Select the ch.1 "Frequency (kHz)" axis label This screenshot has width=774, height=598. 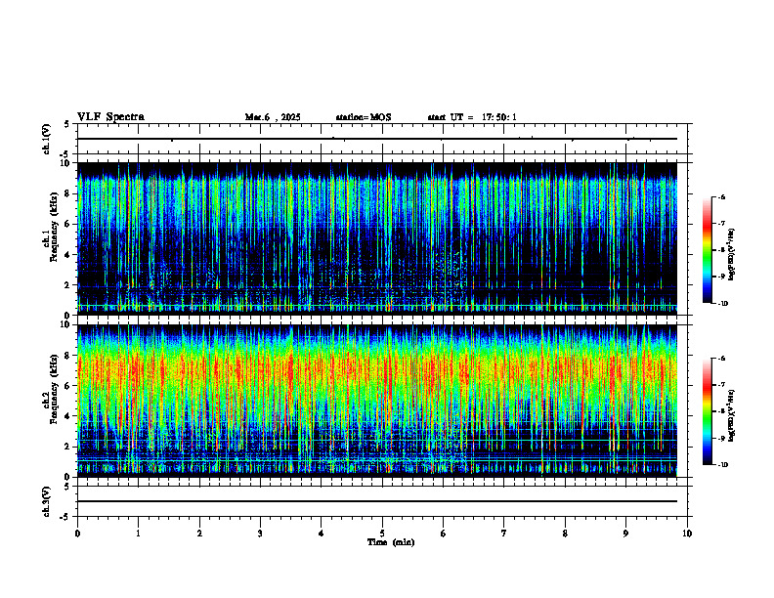[x=54, y=226]
